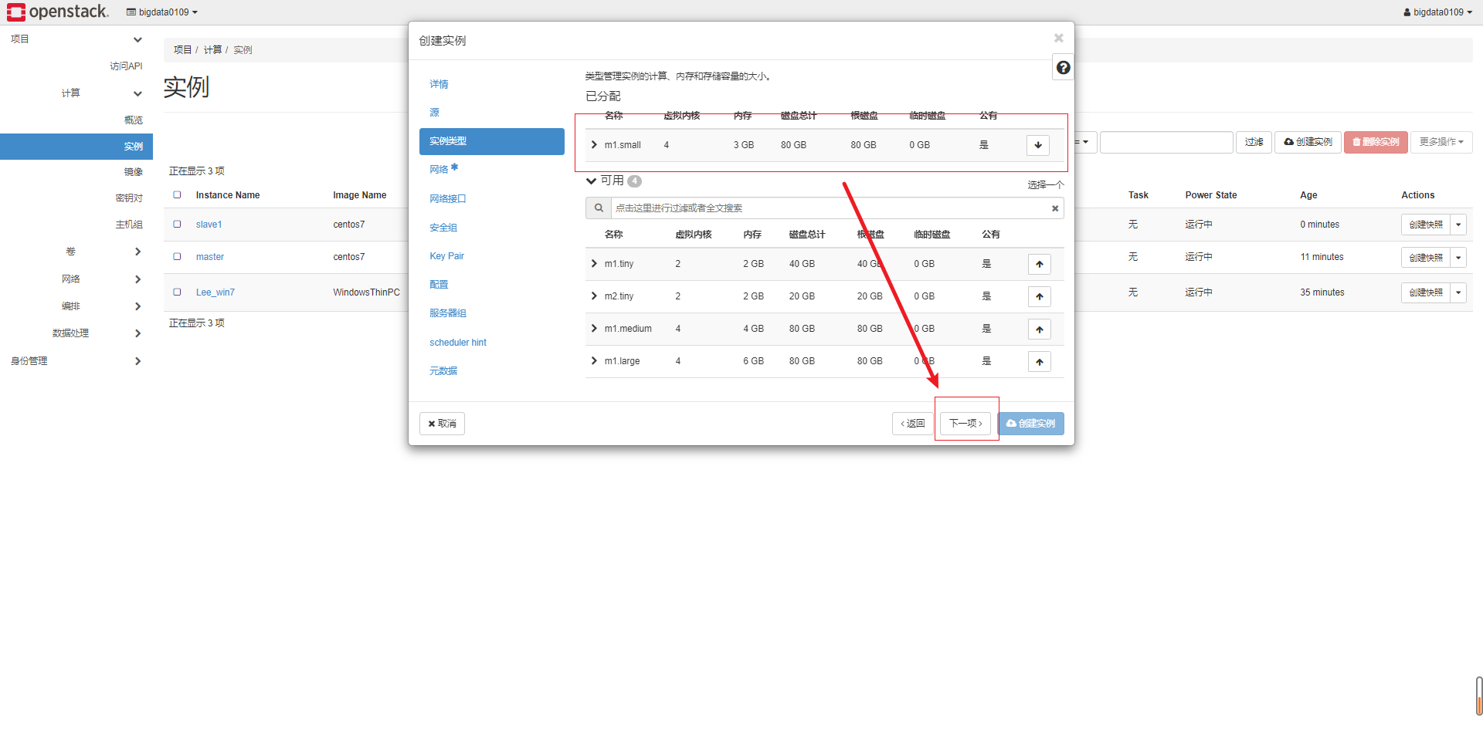Open the Metadata step
Viewport: 1483px width, 730px height.
point(443,371)
